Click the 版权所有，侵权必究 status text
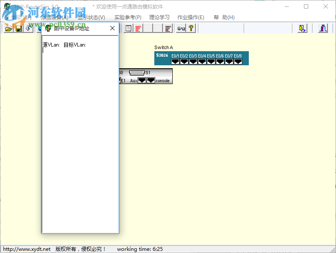The width and height of the screenshot is (336, 253). pos(80,249)
